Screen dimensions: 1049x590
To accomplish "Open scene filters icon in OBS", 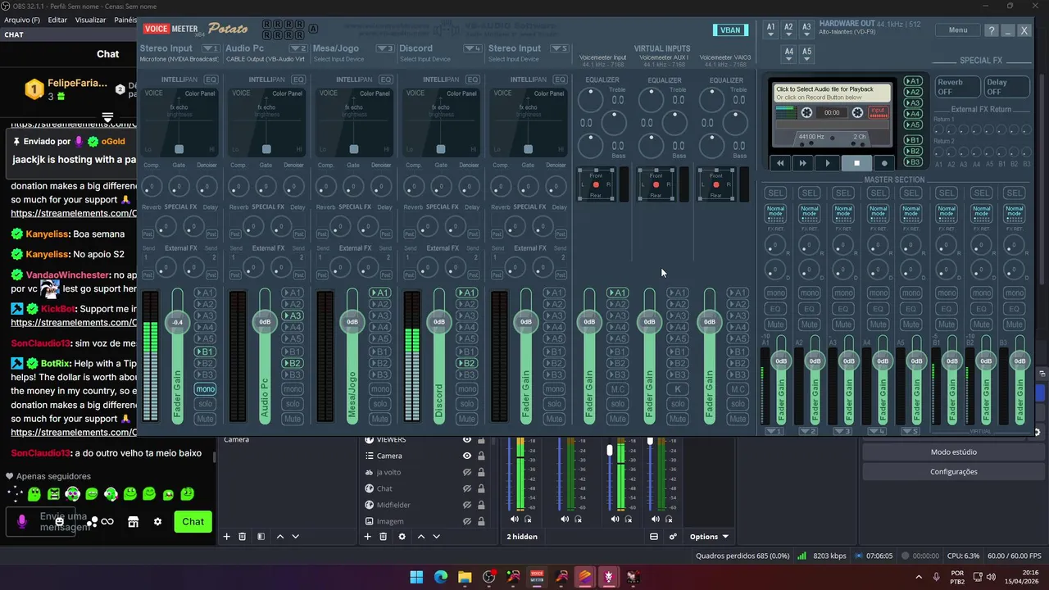I will click(261, 537).
